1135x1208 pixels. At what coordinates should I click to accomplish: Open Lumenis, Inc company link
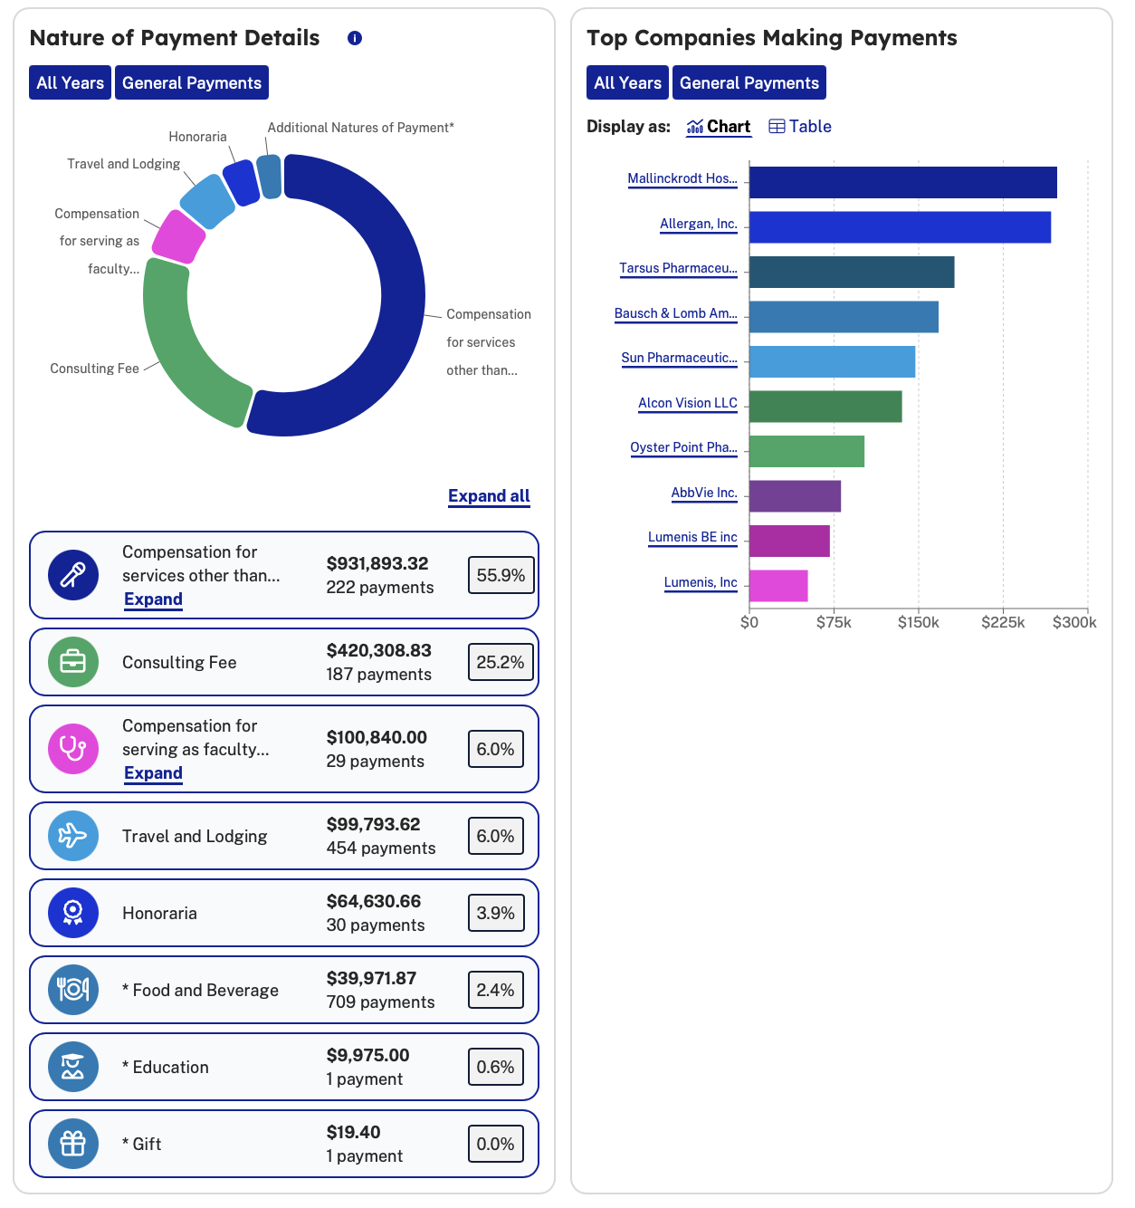click(x=701, y=582)
